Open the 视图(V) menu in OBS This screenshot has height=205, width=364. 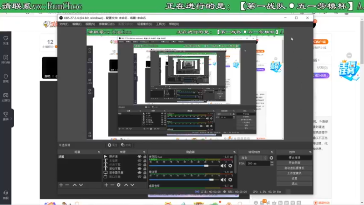click(x=90, y=24)
